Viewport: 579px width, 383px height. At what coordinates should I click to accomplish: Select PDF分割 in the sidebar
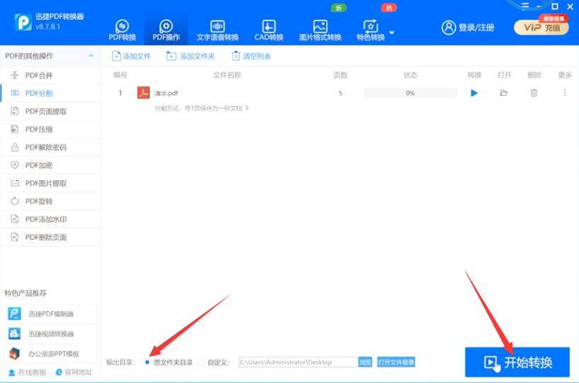pyautogui.click(x=50, y=93)
